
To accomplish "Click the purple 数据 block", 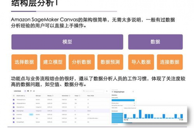I will (x=155, y=42).
